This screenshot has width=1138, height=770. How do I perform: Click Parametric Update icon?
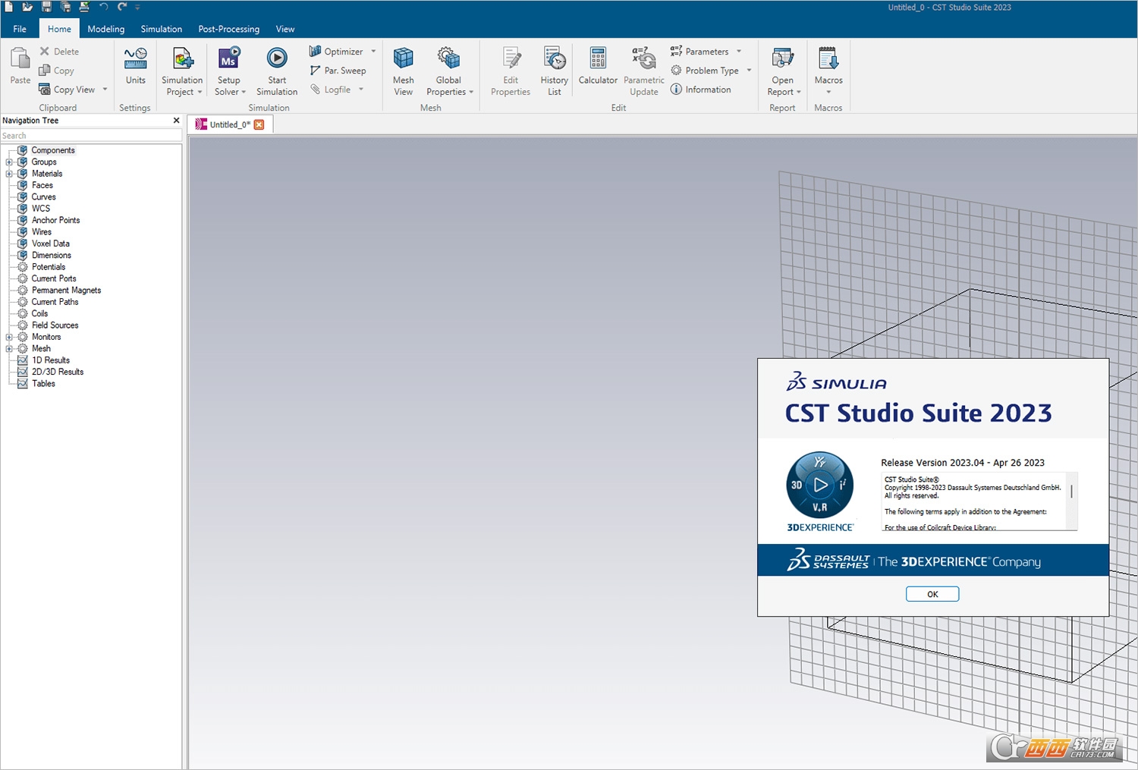pyautogui.click(x=644, y=58)
